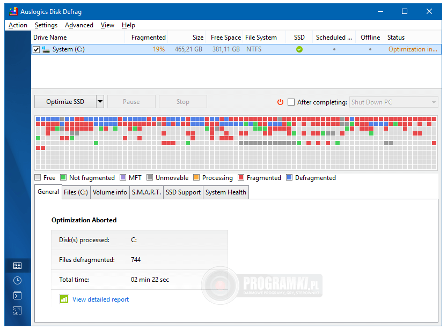Enable the After completing checkbox

tap(291, 102)
